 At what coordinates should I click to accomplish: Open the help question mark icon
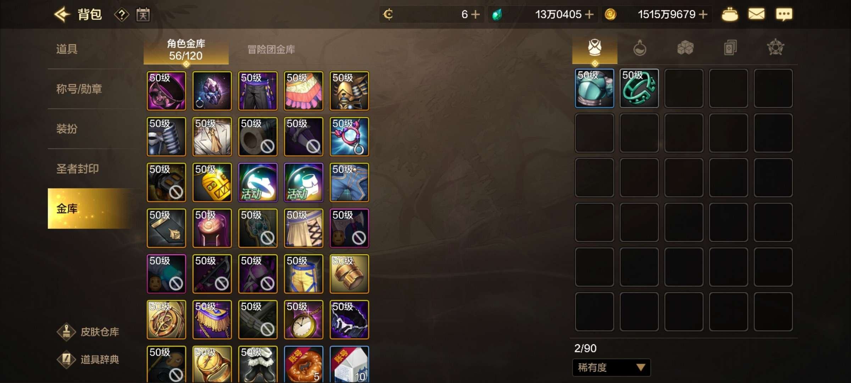tap(121, 15)
